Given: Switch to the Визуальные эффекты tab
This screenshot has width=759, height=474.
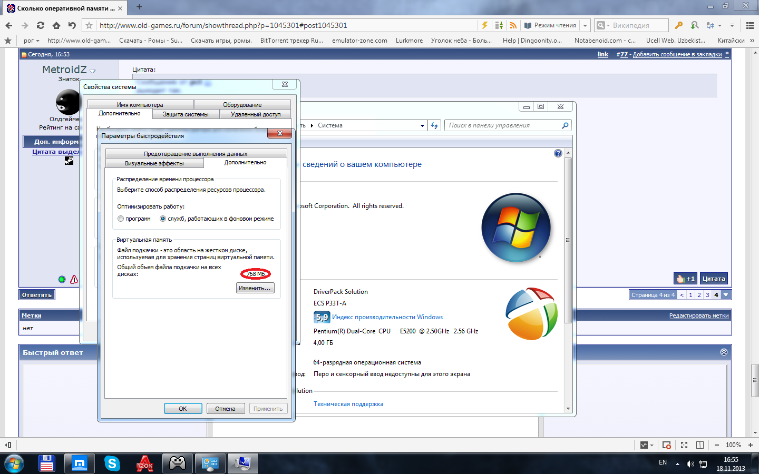Looking at the screenshot, I should pos(154,163).
